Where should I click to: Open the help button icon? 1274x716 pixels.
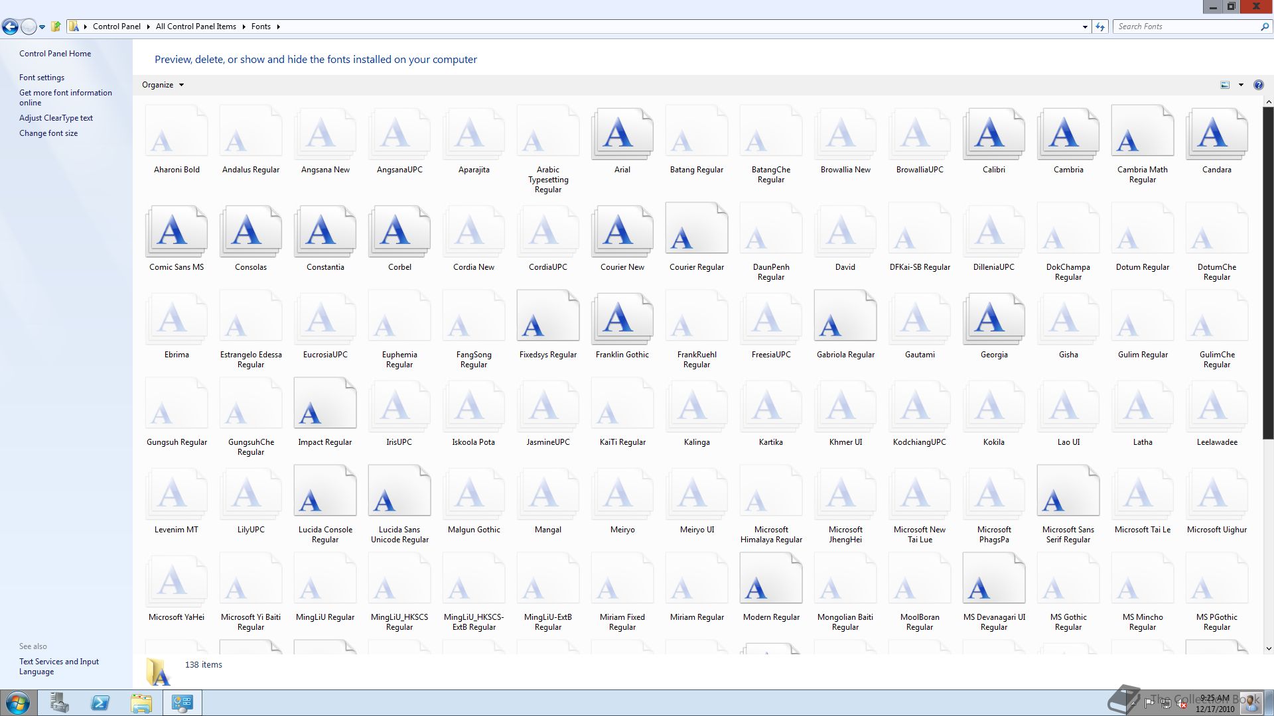tap(1258, 85)
